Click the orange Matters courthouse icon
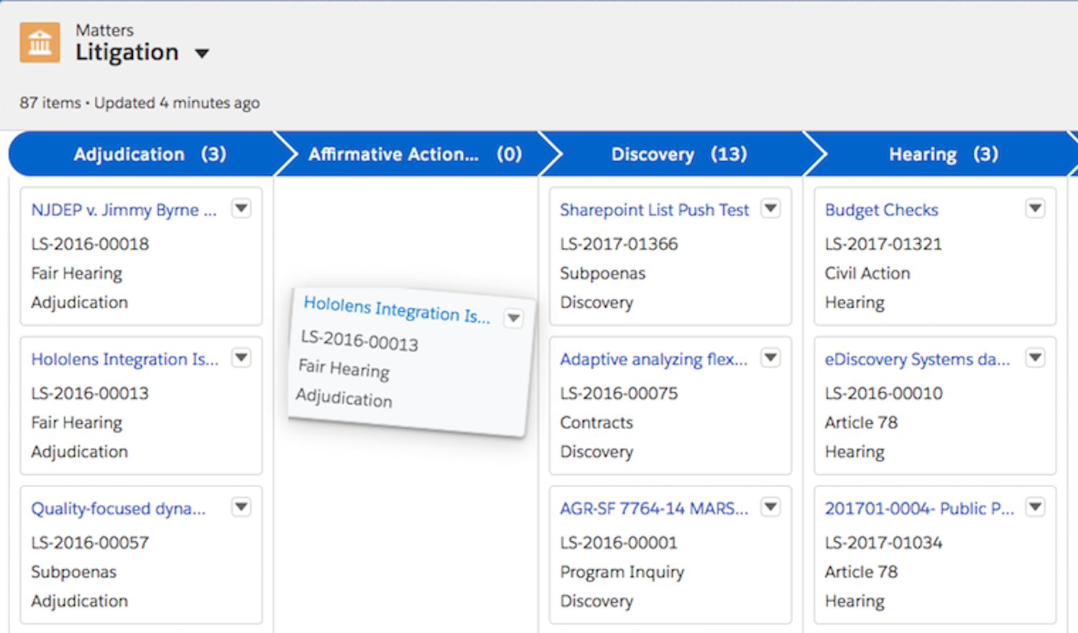Image resolution: width=1078 pixels, height=633 pixels. click(40, 42)
